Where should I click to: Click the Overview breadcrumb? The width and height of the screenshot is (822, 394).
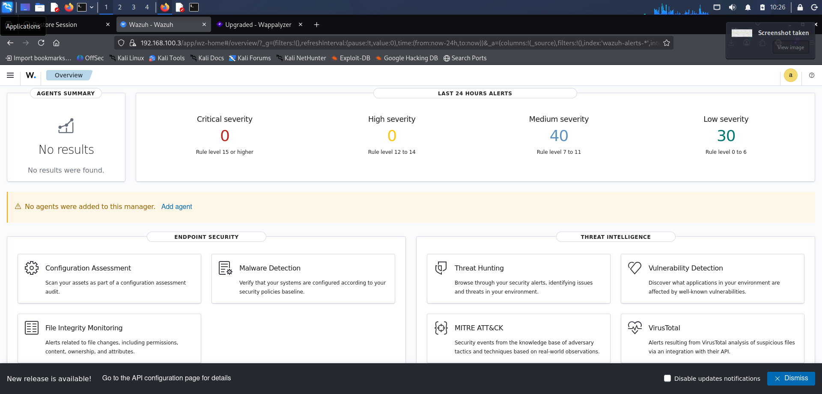pos(68,75)
